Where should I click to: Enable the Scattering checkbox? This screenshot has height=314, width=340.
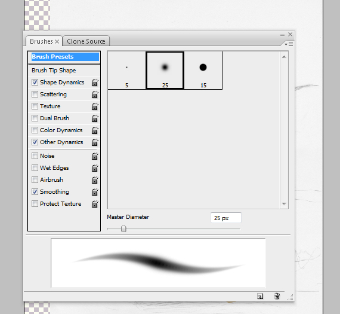coord(35,94)
